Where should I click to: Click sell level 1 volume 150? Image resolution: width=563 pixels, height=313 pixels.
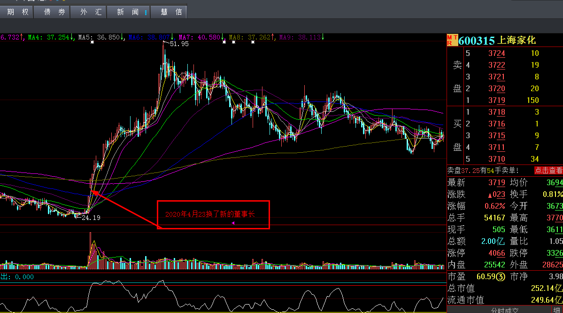532,100
